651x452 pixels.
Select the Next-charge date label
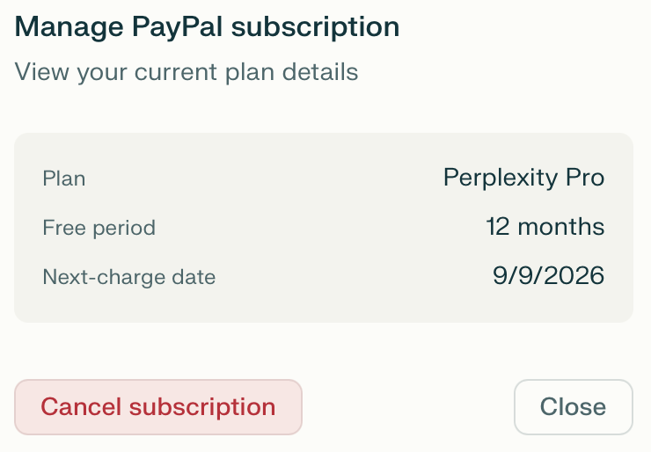[x=128, y=278]
